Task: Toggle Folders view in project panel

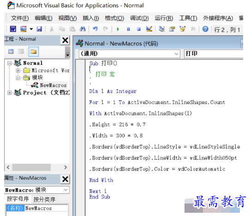Action: tap(34, 52)
